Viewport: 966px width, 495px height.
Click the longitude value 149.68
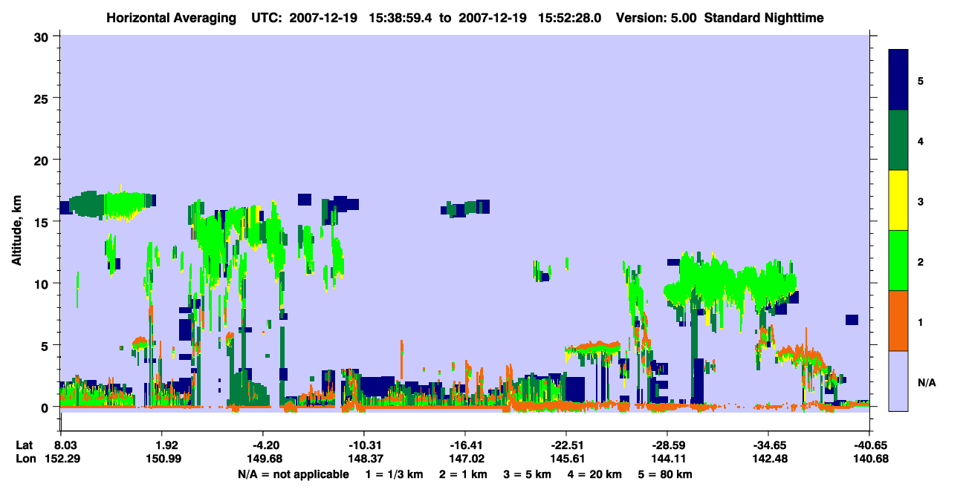tap(265, 459)
